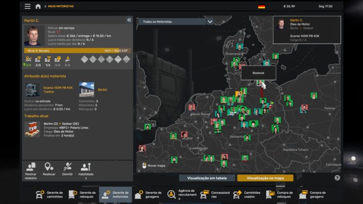The width and height of the screenshot is (363, 204).
Task: Click the Berlin garage name link
Action: pyautogui.click(x=102, y=90)
